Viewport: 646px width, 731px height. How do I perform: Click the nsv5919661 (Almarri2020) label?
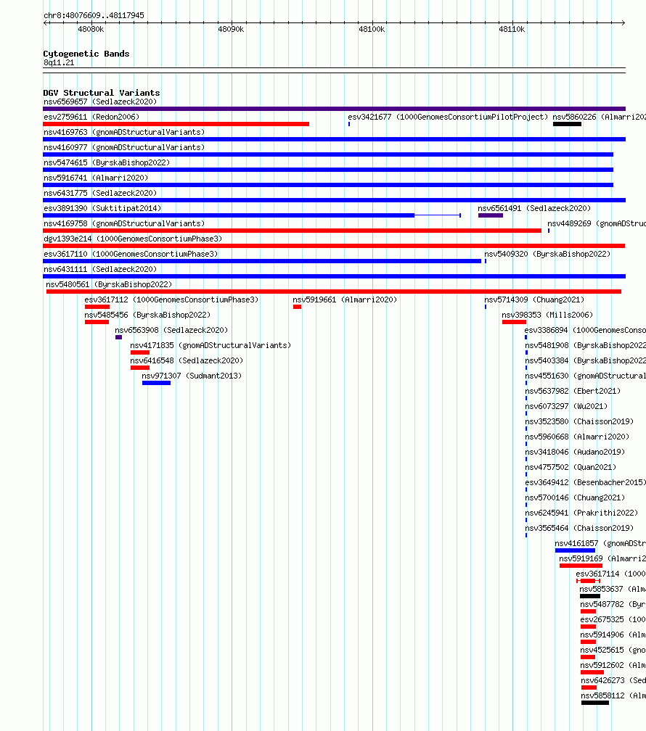tap(345, 300)
